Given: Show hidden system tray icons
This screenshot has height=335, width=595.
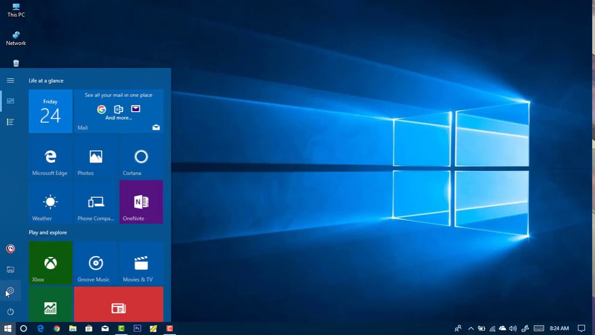Looking at the screenshot, I should 471,328.
